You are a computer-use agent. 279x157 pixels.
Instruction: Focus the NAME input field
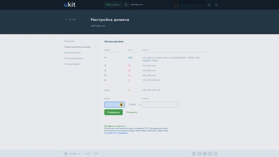coord(114,105)
